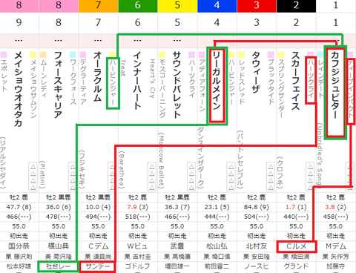Click jockey Cルメ

click(296, 246)
